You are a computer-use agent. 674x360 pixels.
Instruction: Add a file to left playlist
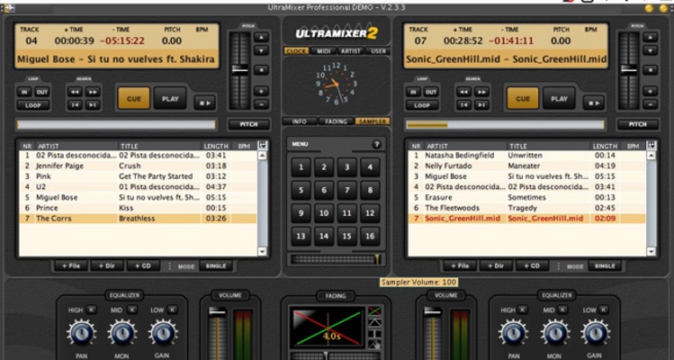pyautogui.click(x=71, y=265)
